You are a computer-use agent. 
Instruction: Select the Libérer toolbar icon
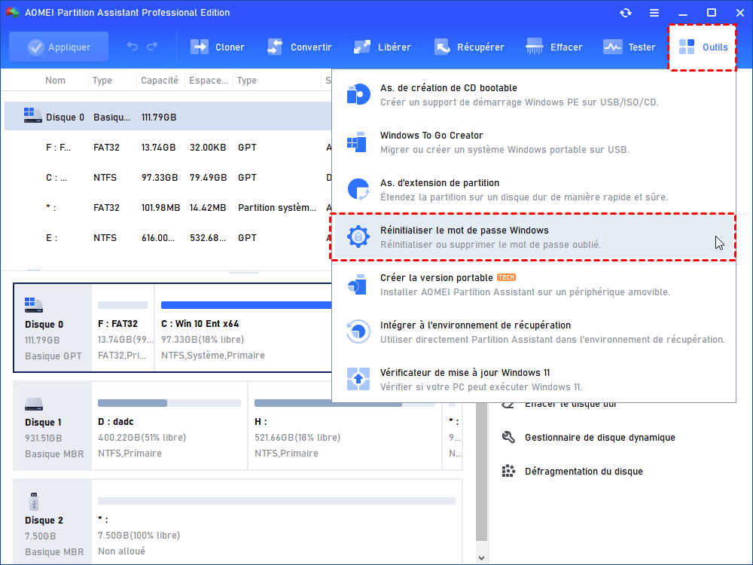coord(383,47)
